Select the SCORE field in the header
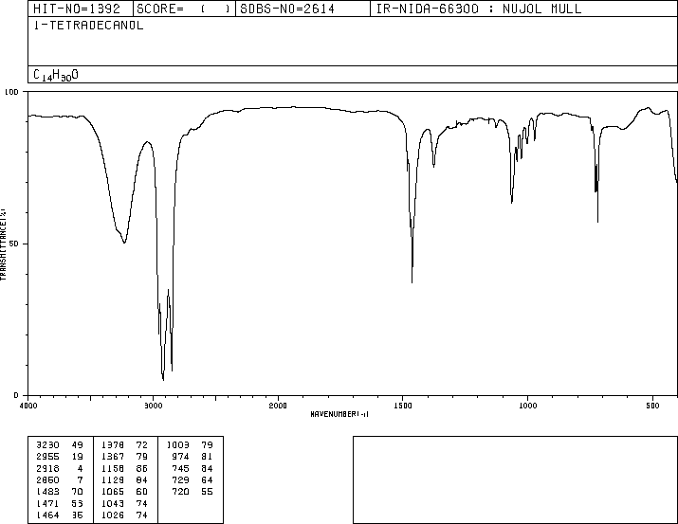 click(x=184, y=9)
